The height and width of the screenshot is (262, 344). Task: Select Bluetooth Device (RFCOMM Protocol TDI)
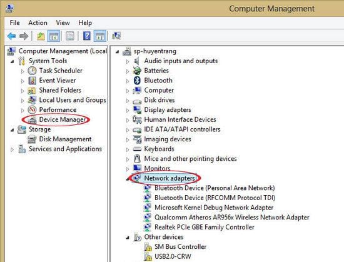215,198
